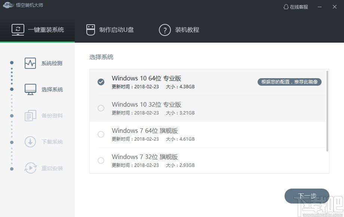Open the 装机教程 tab
Image resolution: width=344 pixels, height=217 pixels.
pos(179,30)
